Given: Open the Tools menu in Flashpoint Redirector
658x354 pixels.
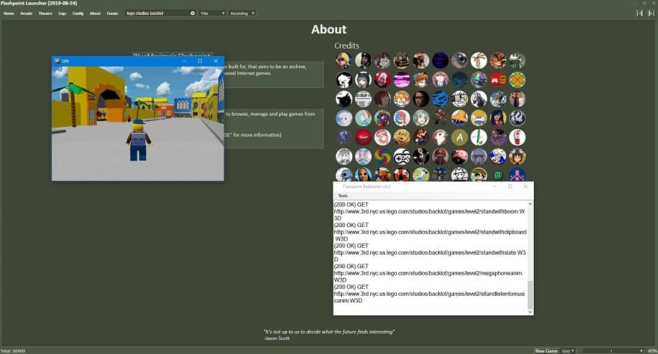Looking at the screenshot, I should pyautogui.click(x=343, y=196).
